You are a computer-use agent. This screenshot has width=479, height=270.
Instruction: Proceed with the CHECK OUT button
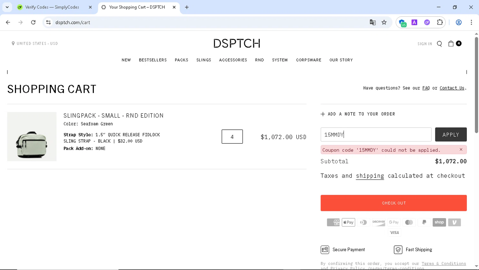point(394,203)
